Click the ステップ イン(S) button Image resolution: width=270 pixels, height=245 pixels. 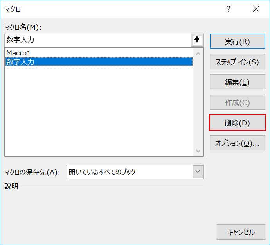tap(237, 62)
